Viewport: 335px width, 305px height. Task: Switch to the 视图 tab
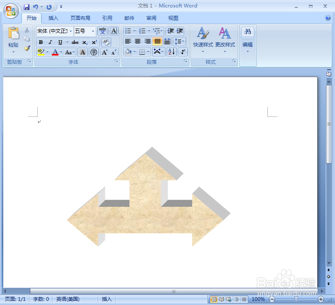pos(173,18)
